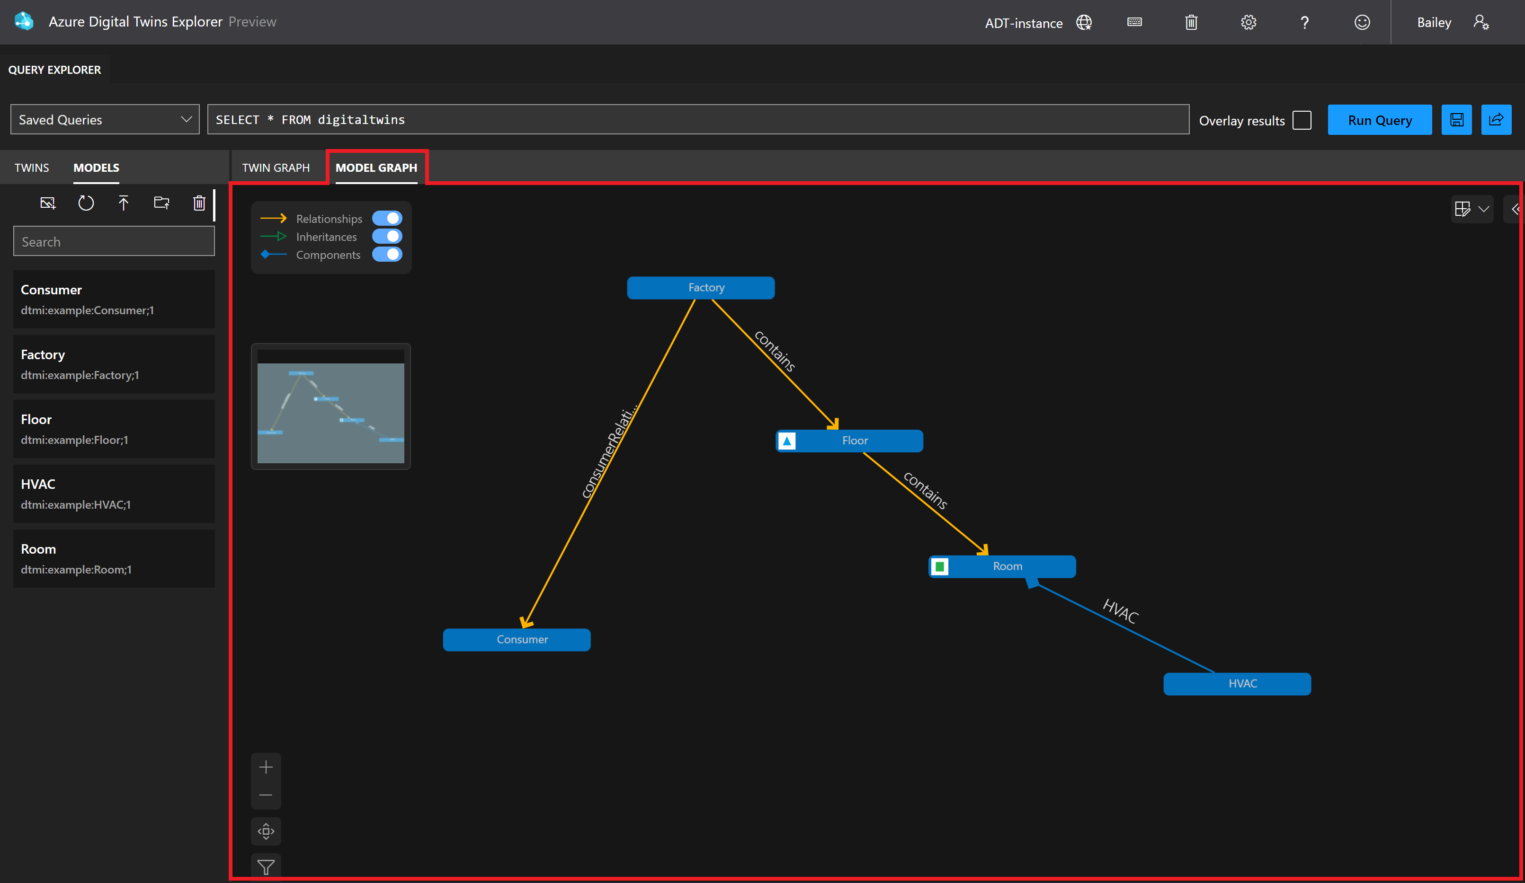Open the Saved Queries dropdown
Viewport: 1525px width, 883px height.
pyautogui.click(x=105, y=120)
